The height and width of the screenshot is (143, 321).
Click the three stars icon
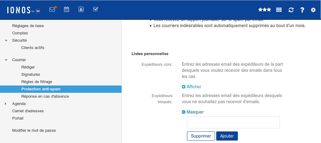(264, 10)
